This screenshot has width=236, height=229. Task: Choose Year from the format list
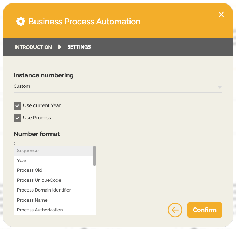point(22,161)
